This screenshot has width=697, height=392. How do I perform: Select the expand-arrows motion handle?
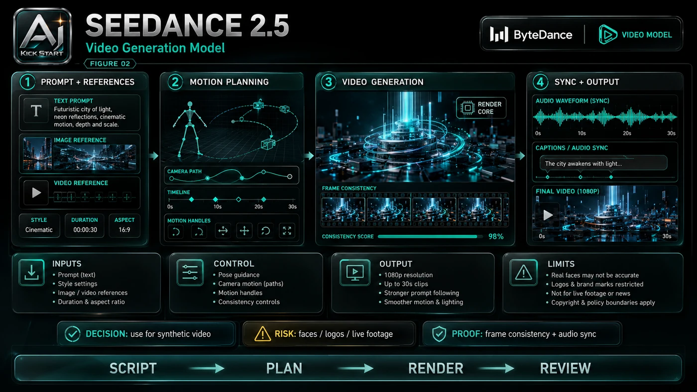[287, 231]
